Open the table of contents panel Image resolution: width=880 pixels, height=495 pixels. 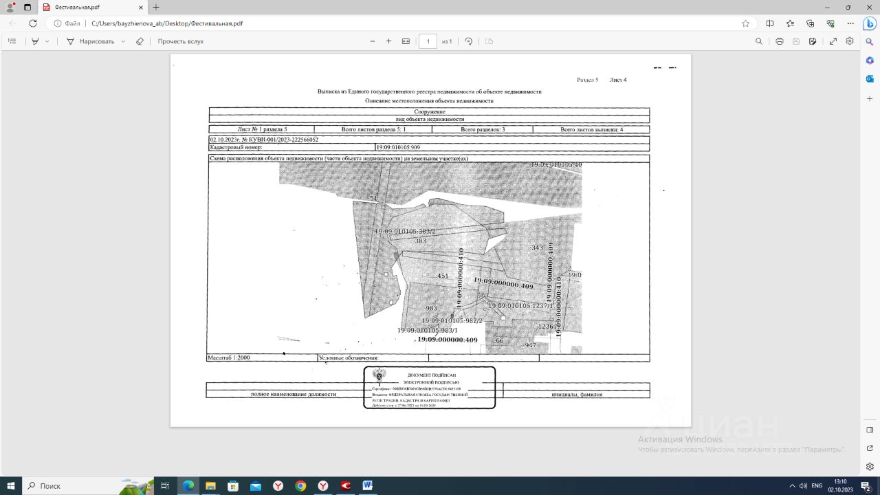(12, 41)
